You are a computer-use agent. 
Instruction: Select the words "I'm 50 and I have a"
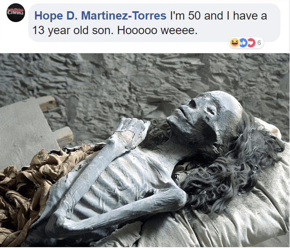click(x=218, y=15)
